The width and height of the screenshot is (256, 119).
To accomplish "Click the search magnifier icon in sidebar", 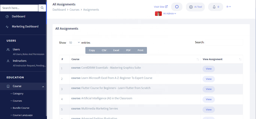I will pos(42,8).
